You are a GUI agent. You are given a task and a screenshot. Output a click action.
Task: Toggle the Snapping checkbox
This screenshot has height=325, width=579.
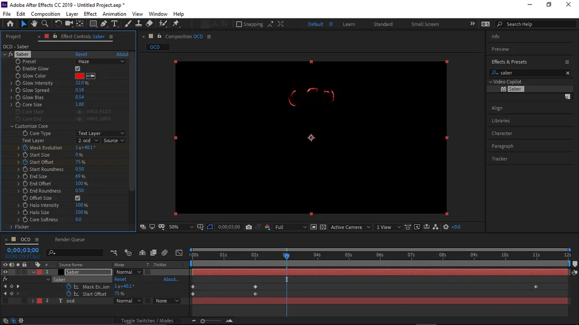pyautogui.click(x=239, y=24)
